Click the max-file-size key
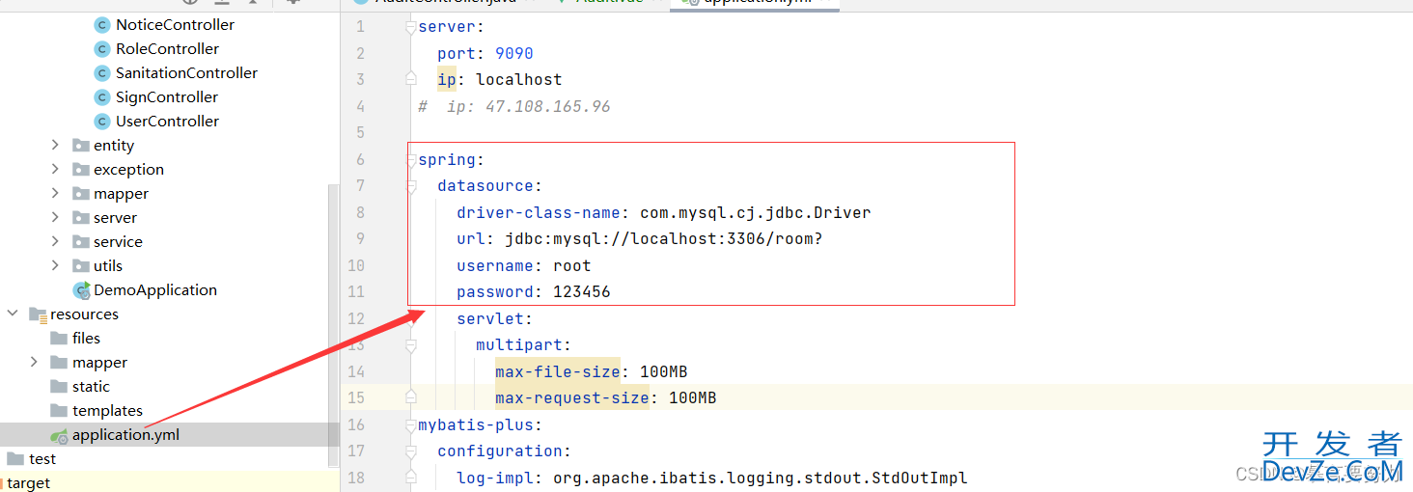The width and height of the screenshot is (1413, 492). point(558,371)
